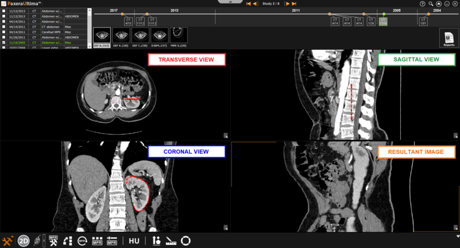Click the ruler measurement tool
Viewport: 460px width, 248px height.
[171, 241]
